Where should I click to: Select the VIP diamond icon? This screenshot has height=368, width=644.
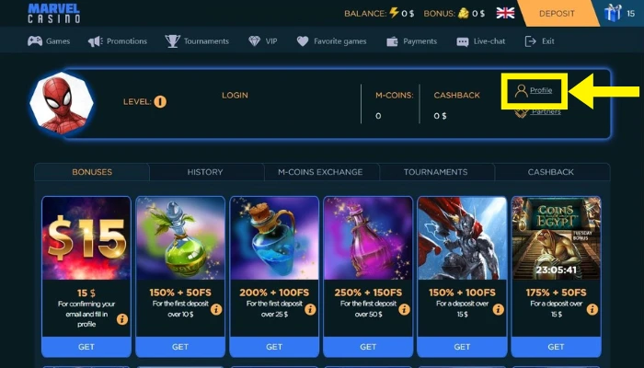coord(254,41)
